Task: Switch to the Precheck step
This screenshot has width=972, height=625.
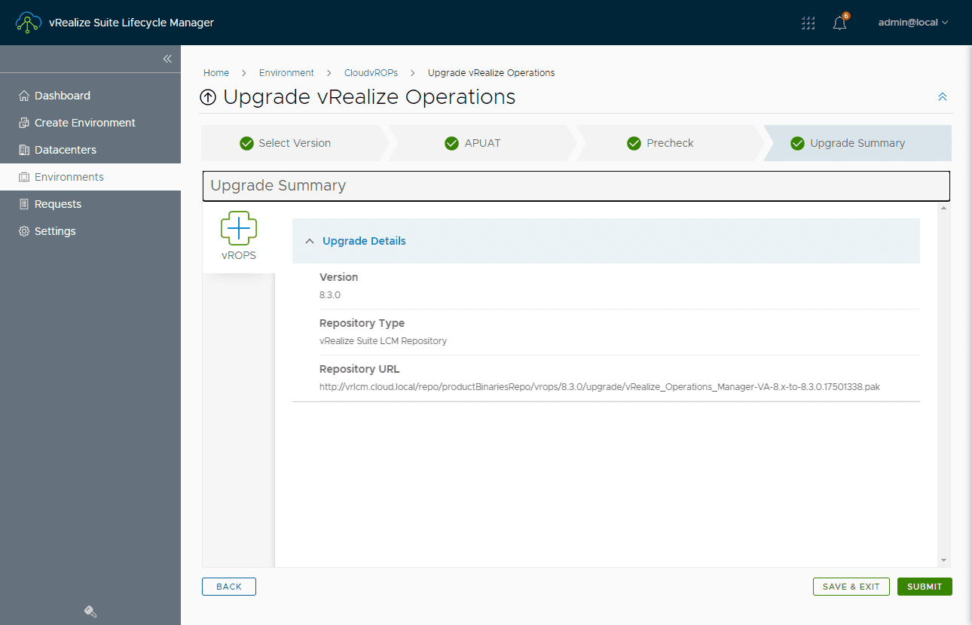Action: (669, 143)
